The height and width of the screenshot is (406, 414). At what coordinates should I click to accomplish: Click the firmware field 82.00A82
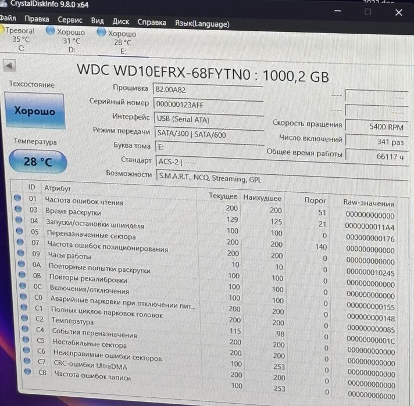click(208, 89)
